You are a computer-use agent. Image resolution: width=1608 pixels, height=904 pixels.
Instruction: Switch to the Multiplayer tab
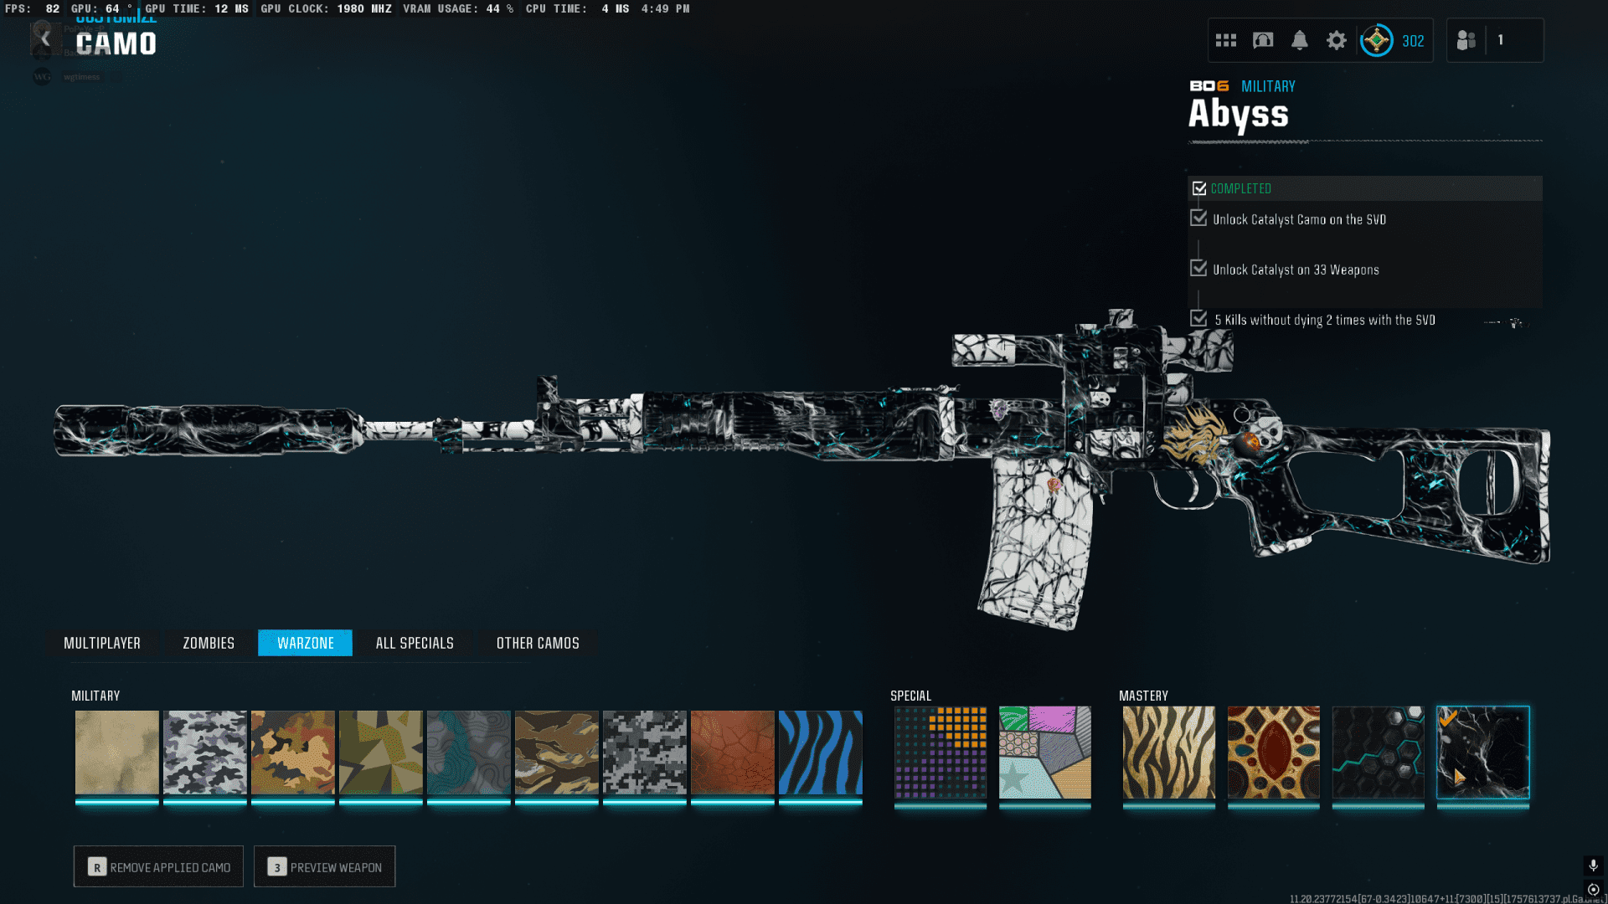(102, 643)
